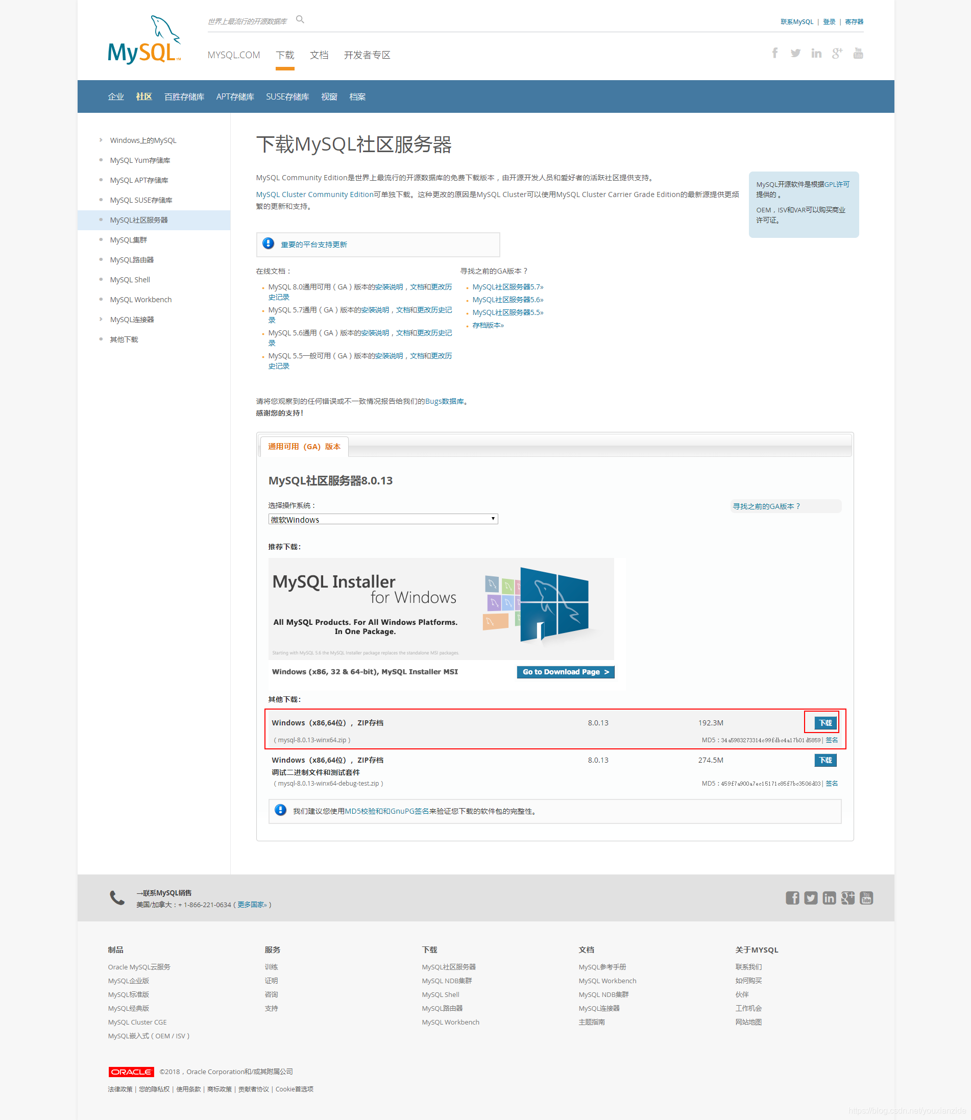
Task: Download mysql-8.0.13-winx64.zip 192.3M
Action: tap(825, 723)
